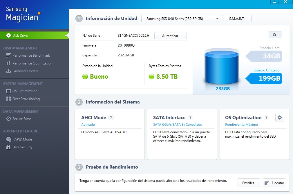Click the Over Provisioning grid icon
The image size is (293, 194).
click(8, 99)
